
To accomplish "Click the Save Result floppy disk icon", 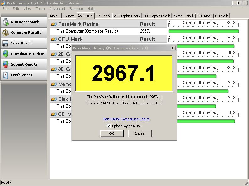I will [x=5, y=43].
